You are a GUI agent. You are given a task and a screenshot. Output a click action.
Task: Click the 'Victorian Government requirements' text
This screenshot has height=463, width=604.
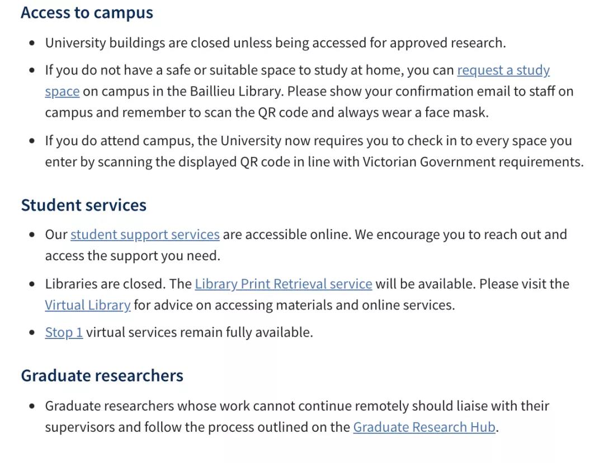coord(473,162)
